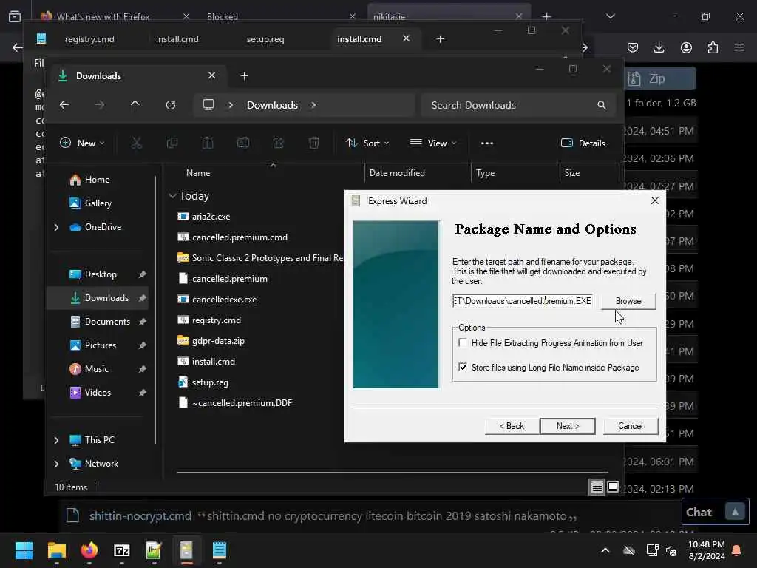Sort by the Date modified column header
The width and height of the screenshot is (757, 568).
[x=397, y=173]
